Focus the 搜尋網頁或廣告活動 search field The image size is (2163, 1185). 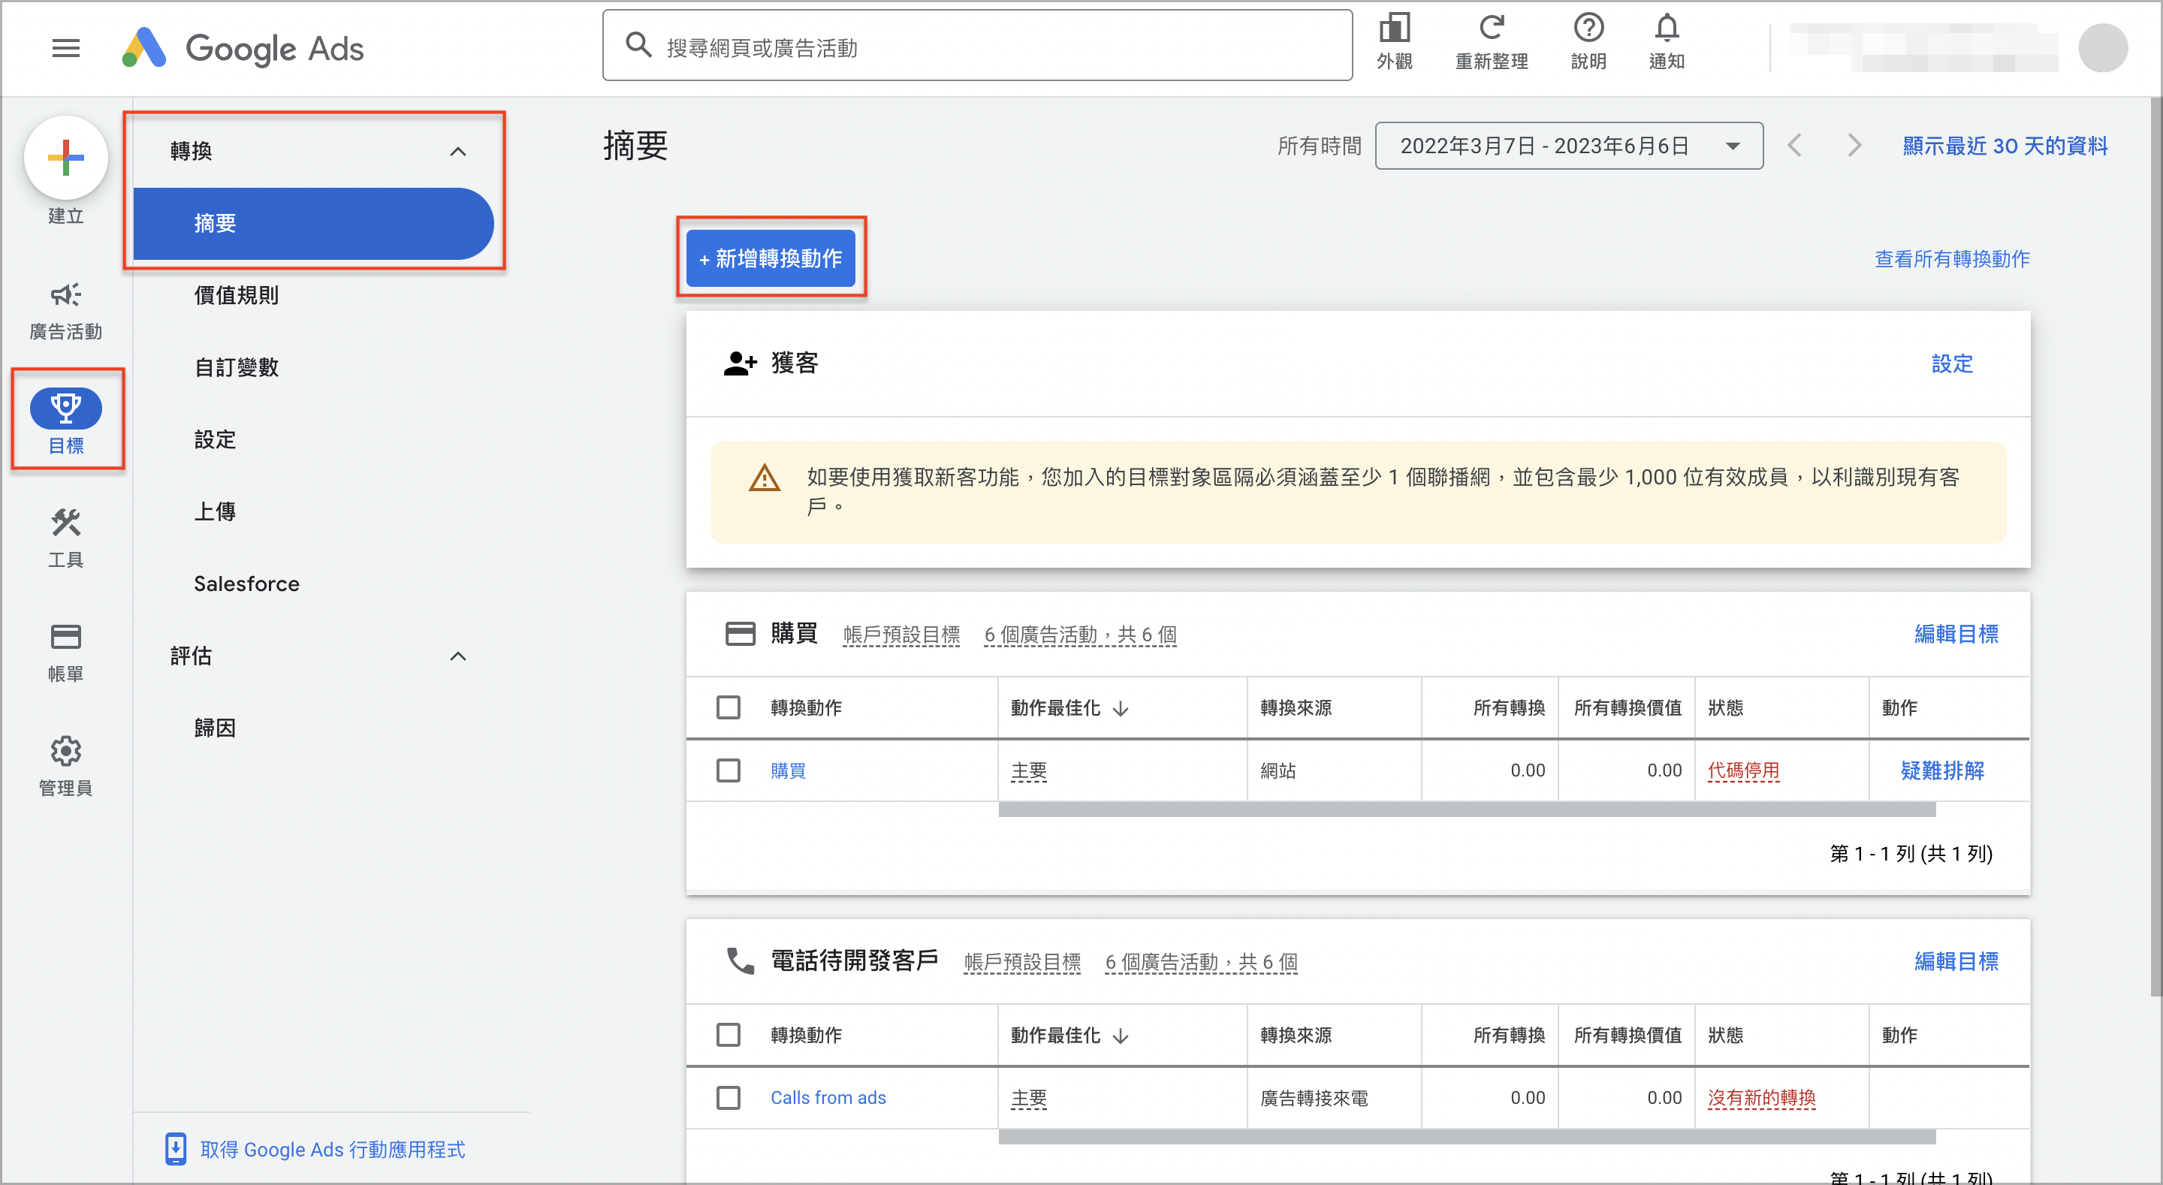pos(977,47)
